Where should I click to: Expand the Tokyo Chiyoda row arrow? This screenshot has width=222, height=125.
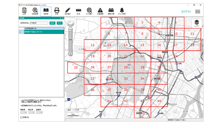point(20,32)
